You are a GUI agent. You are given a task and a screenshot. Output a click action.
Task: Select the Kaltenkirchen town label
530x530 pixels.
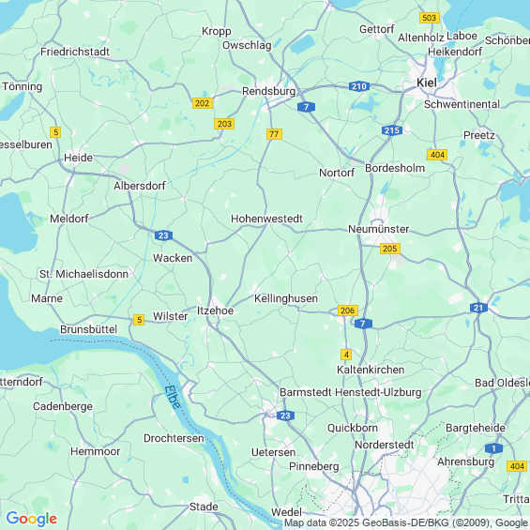[x=371, y=370]
